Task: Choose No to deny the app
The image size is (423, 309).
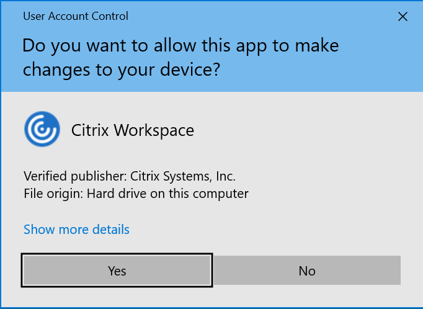Action: point(307,271)
